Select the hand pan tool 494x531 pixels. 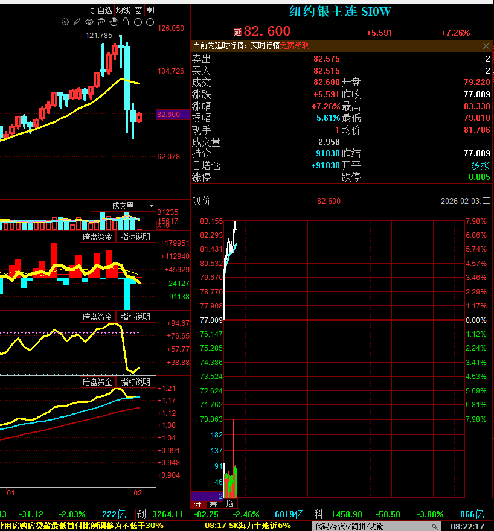114,22
